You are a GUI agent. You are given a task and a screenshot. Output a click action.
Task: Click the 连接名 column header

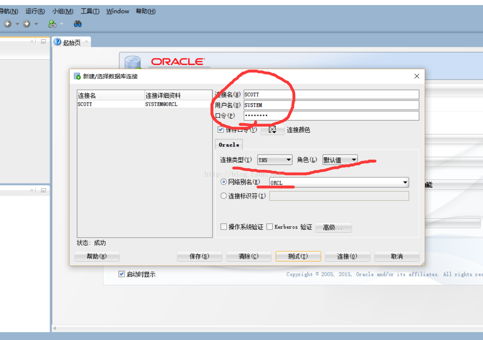[111, 95]
